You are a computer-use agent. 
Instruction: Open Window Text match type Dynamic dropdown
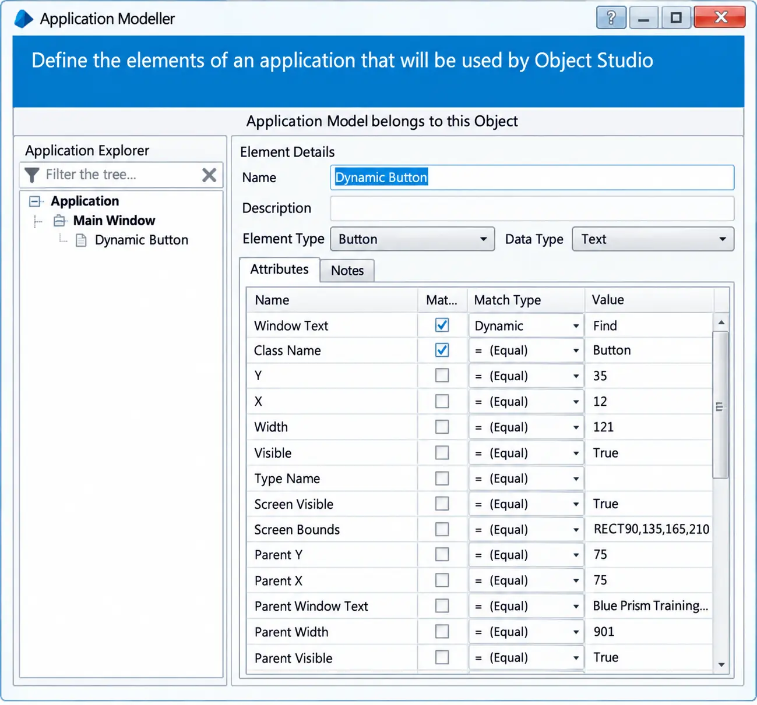[527, 325]
